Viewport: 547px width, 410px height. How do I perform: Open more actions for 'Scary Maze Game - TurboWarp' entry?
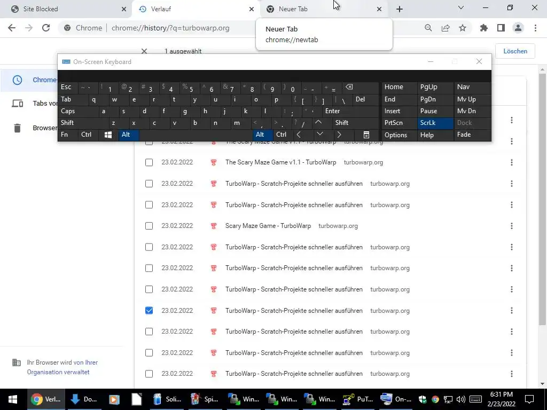(x=511, y=226)
